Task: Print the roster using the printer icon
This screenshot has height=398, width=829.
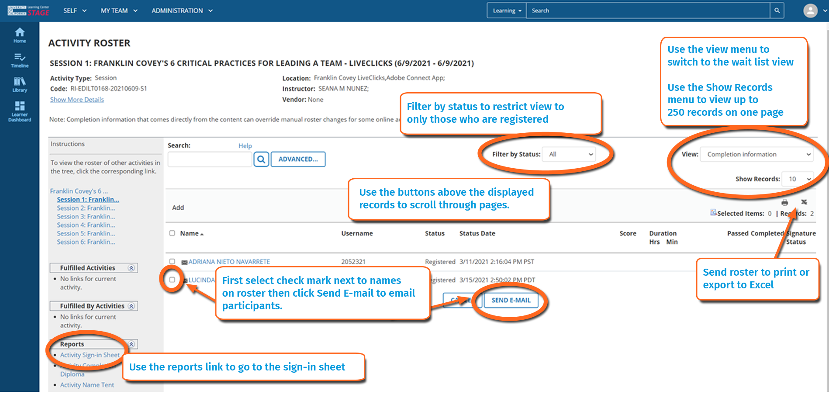Action: click(784, 202)
